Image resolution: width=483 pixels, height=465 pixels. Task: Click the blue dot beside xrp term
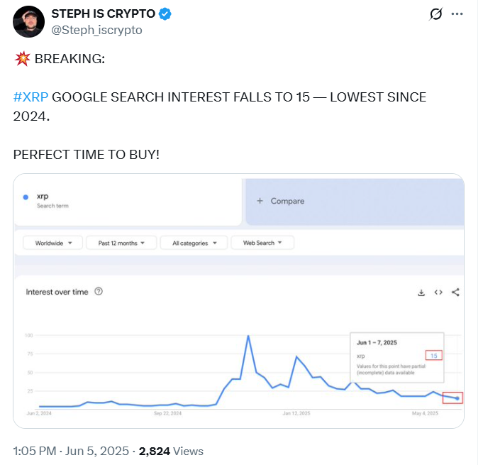coord(26,197)
